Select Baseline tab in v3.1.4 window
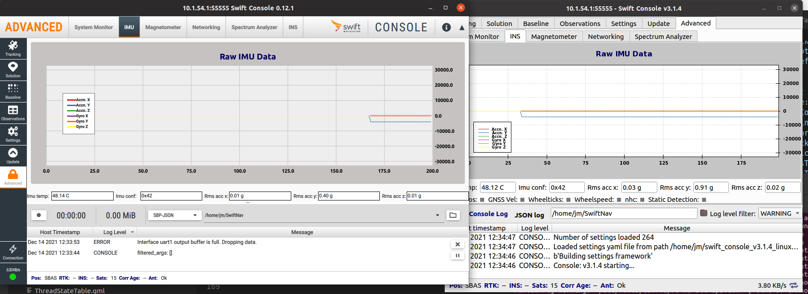Screen dimensions: 808x294 (536, 24)
